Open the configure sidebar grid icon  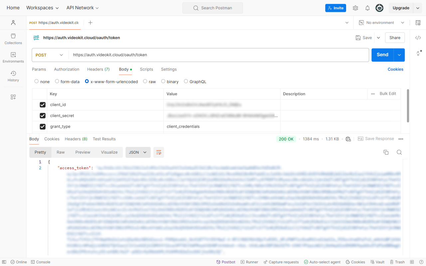pyautogui.click(x=13, y=97)
